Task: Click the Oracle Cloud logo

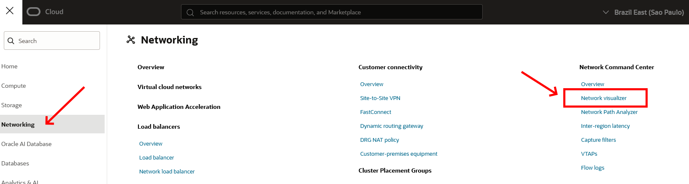Action: coord(45,12)
